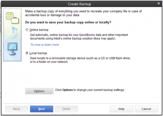The width and height of the screenshot is (163, 116).
Task: Select the Online backup radio button
Action: tap(27, 29)
